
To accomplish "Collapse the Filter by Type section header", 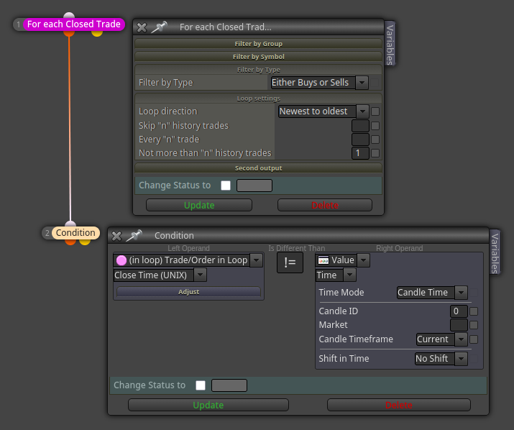I will pyautogui.click(x=258, y=70).
